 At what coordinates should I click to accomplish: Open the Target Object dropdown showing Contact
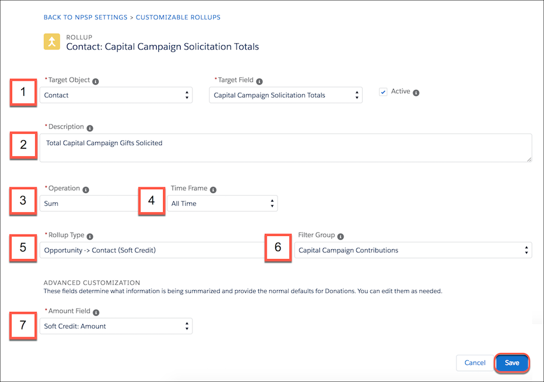click(116, 95)
